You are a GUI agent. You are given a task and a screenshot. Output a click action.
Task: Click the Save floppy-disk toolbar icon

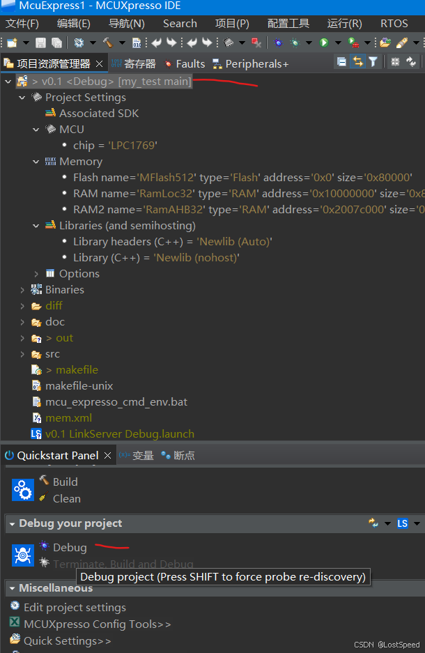[x=40, y=43]
